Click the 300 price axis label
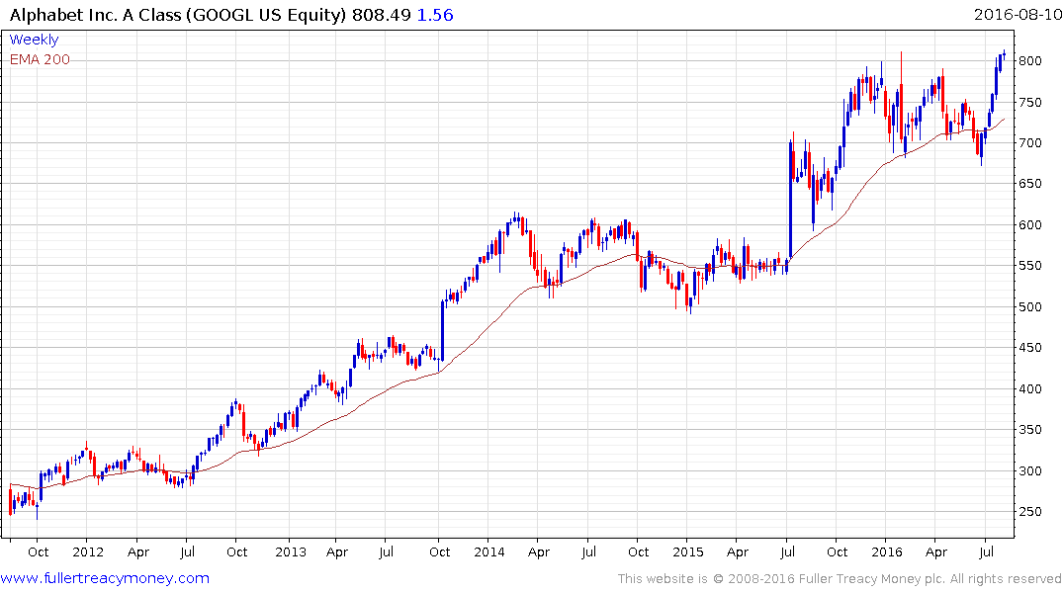1063x593 pixels. 1030,471
